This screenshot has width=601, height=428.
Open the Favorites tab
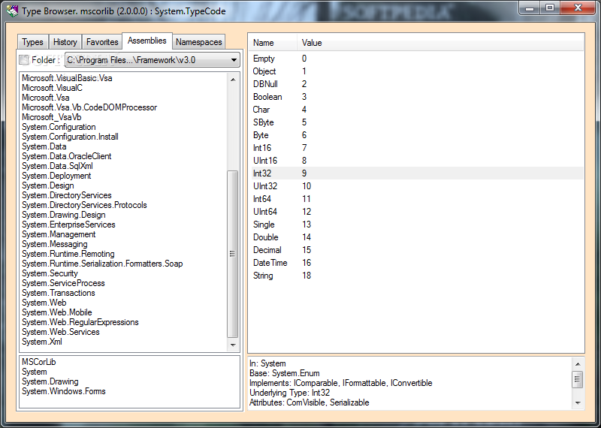[102, 42]
